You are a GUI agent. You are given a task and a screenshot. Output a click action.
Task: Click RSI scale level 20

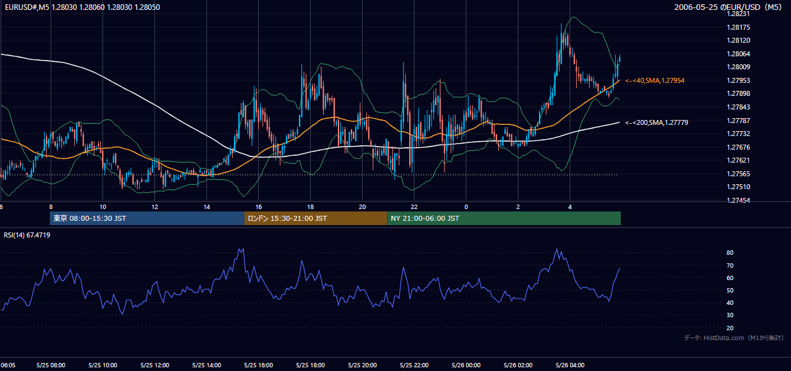(x=730, y=328)
